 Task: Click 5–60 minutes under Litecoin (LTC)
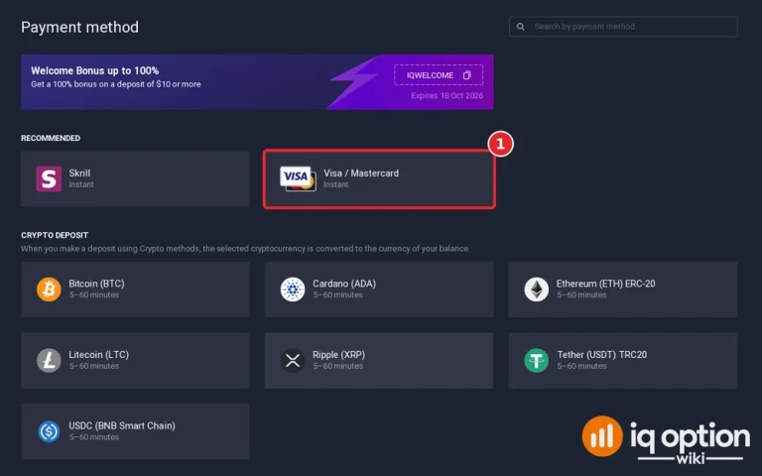[94, 366]
